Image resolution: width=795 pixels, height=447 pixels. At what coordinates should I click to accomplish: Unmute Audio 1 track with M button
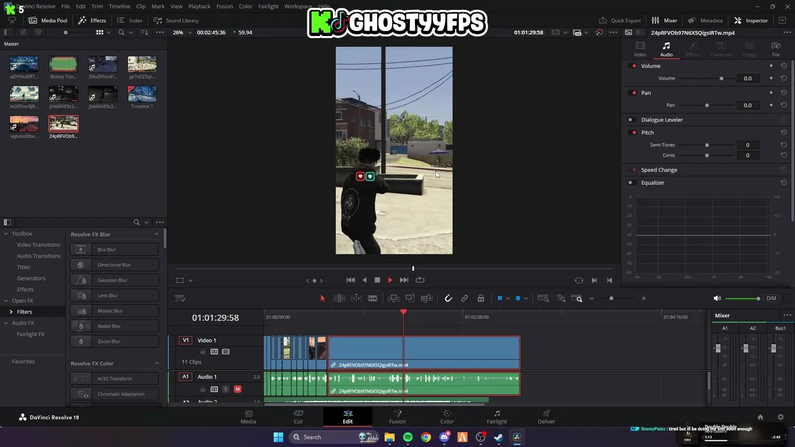[237, 389]
